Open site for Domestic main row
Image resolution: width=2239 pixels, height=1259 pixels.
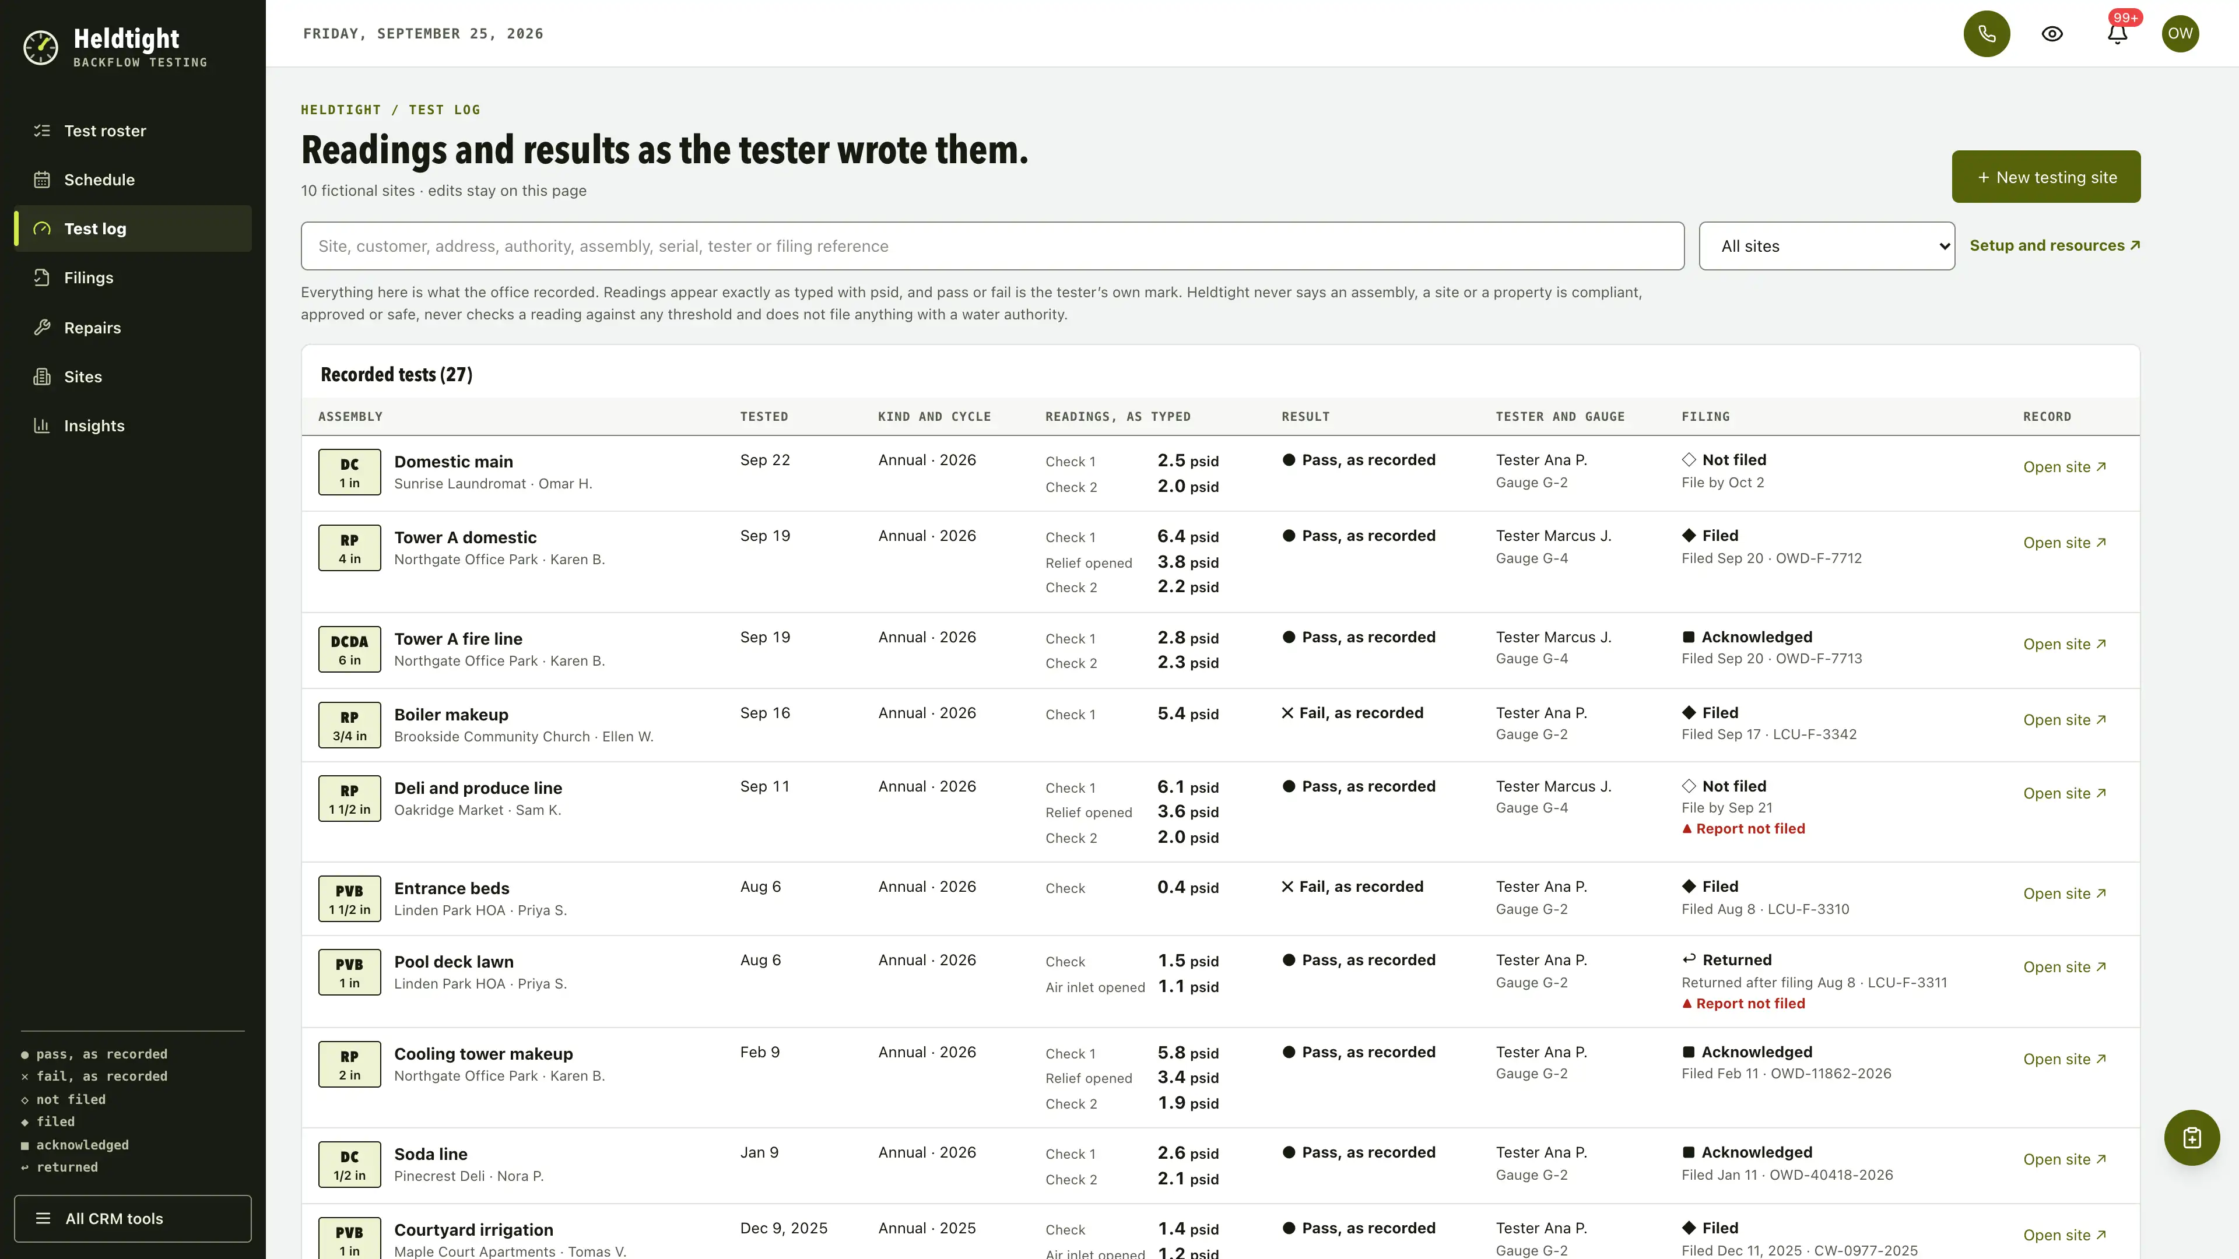pyautogui.click(x=2064, y=466)
